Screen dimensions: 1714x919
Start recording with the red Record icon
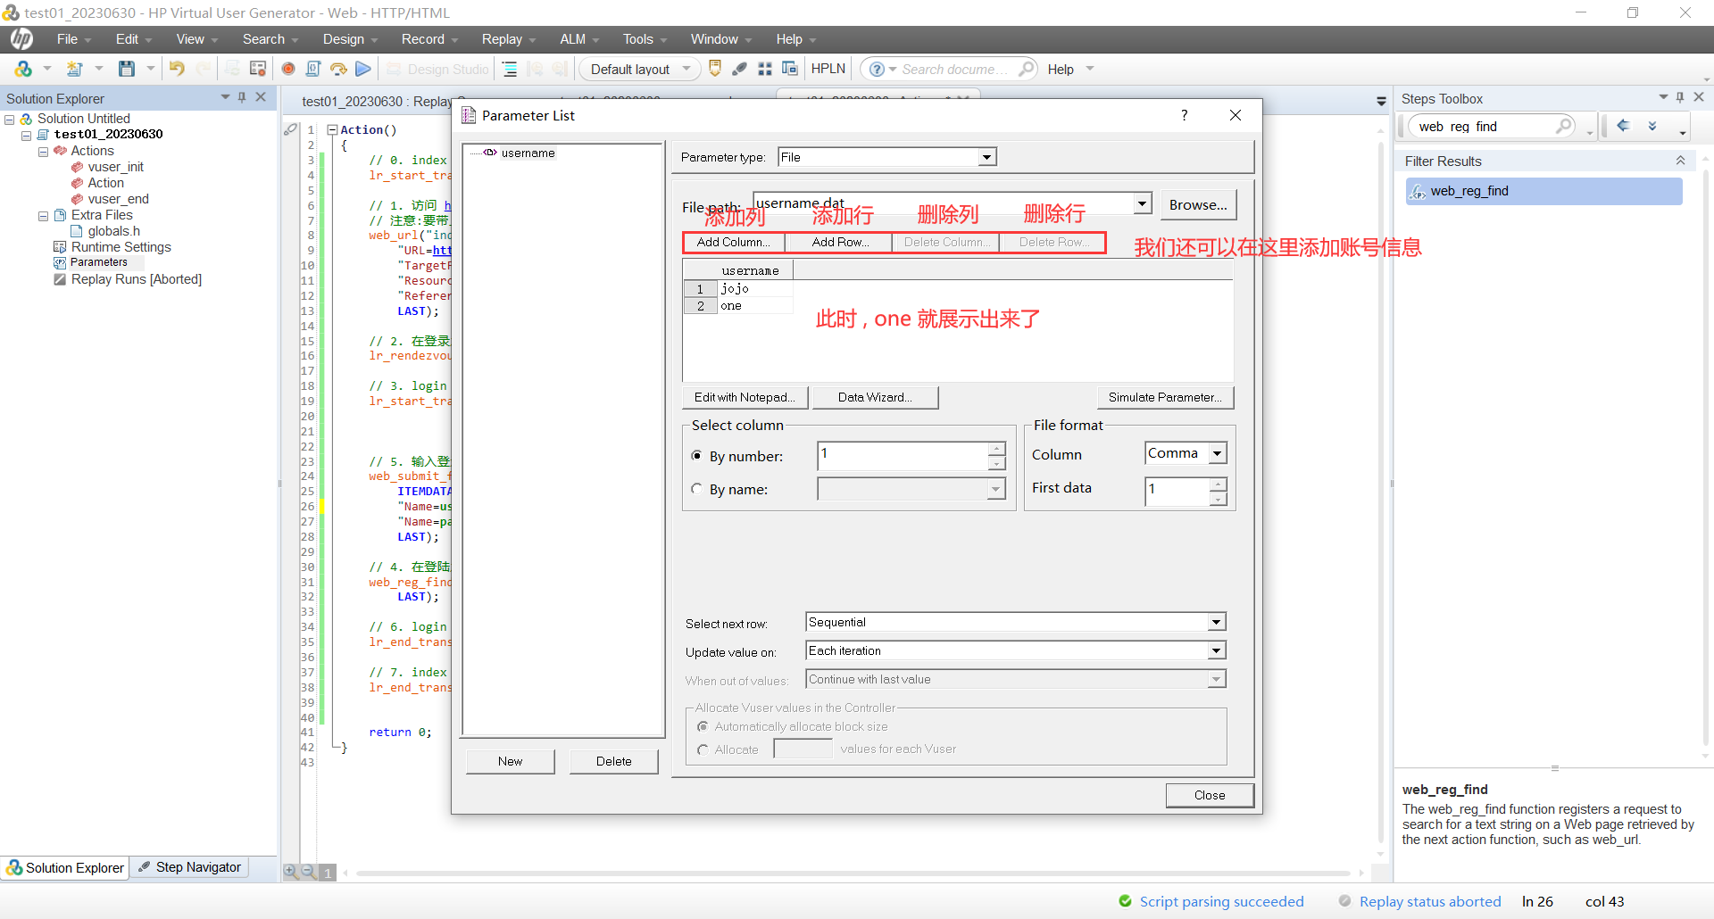288,69
